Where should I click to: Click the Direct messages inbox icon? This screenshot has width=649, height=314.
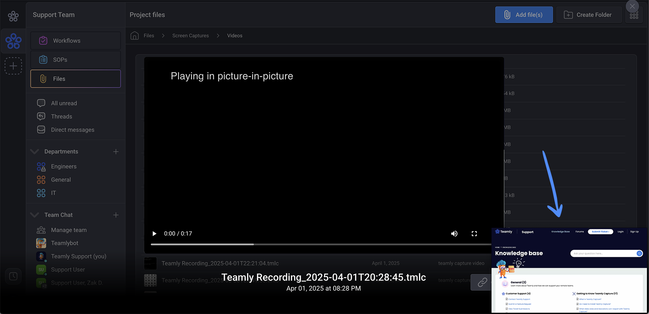[x=41, y=130]
